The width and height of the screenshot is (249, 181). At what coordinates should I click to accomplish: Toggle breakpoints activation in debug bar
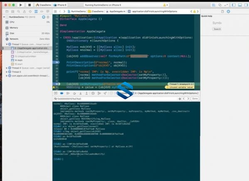click(62, 93)
